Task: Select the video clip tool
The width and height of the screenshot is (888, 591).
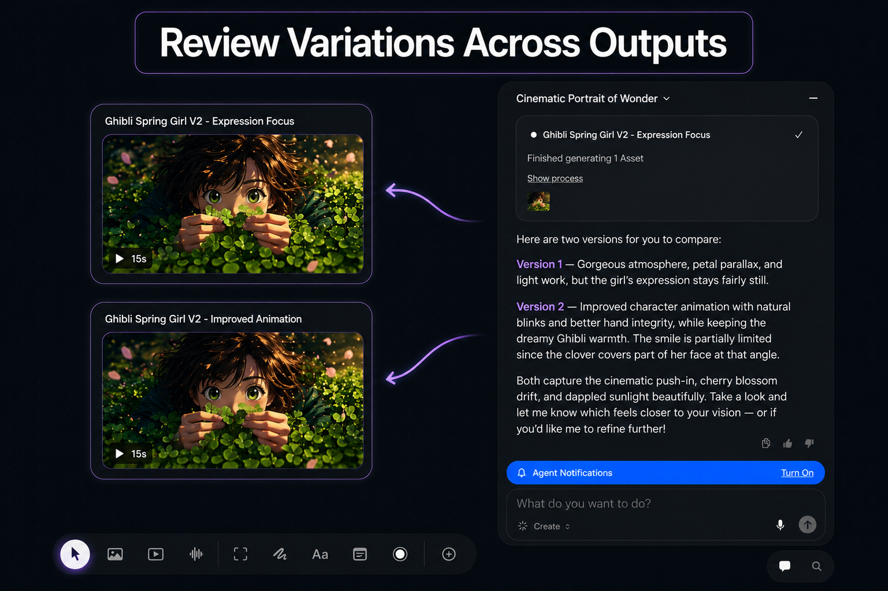Action: [155, 555]
